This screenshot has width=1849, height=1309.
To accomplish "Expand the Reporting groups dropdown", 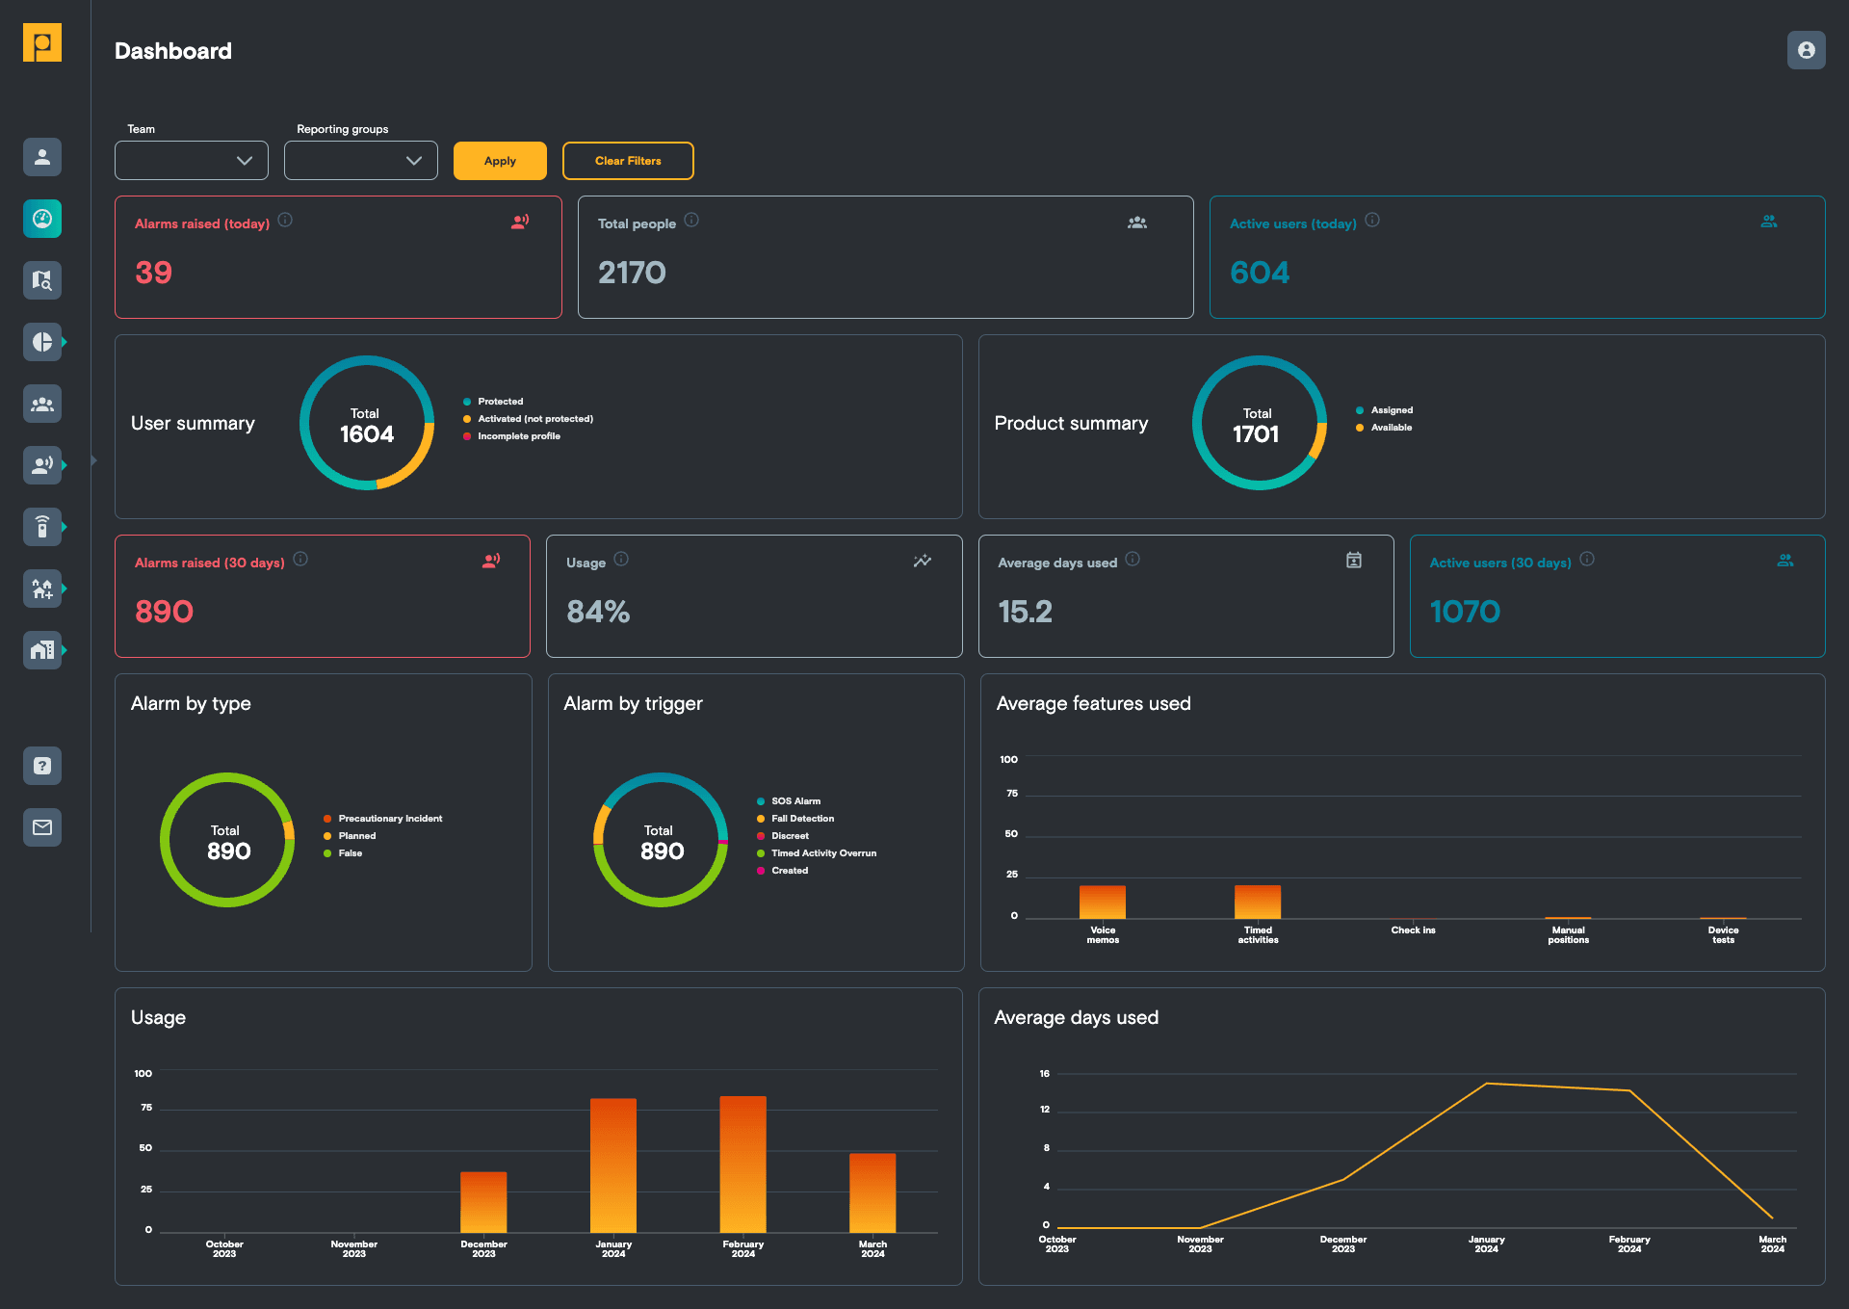I will coord(361,161).
